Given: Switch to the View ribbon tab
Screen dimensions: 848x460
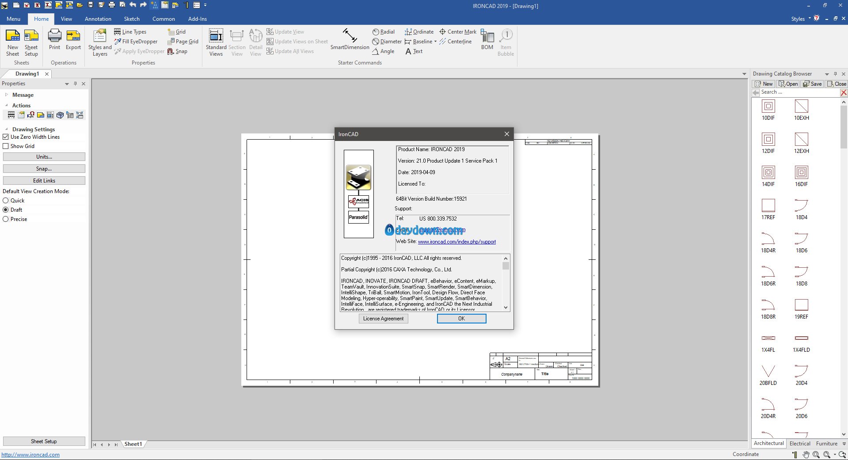Looking at the screenshot, I should (66, 19).
